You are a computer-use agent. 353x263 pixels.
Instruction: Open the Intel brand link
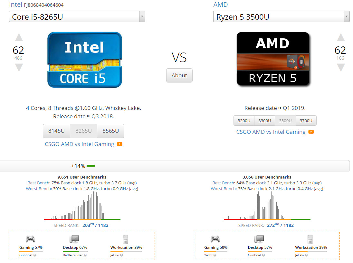(15, 5)
